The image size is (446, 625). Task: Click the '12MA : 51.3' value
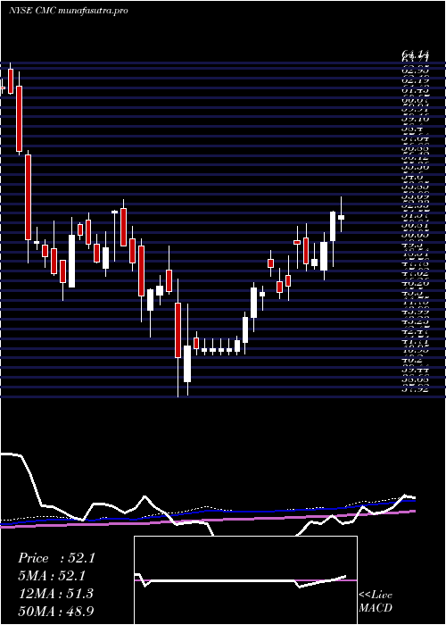[x=55, y=593]
